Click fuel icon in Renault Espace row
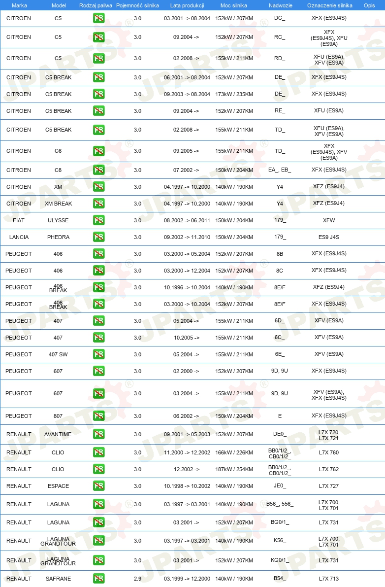 click(98, 486)
